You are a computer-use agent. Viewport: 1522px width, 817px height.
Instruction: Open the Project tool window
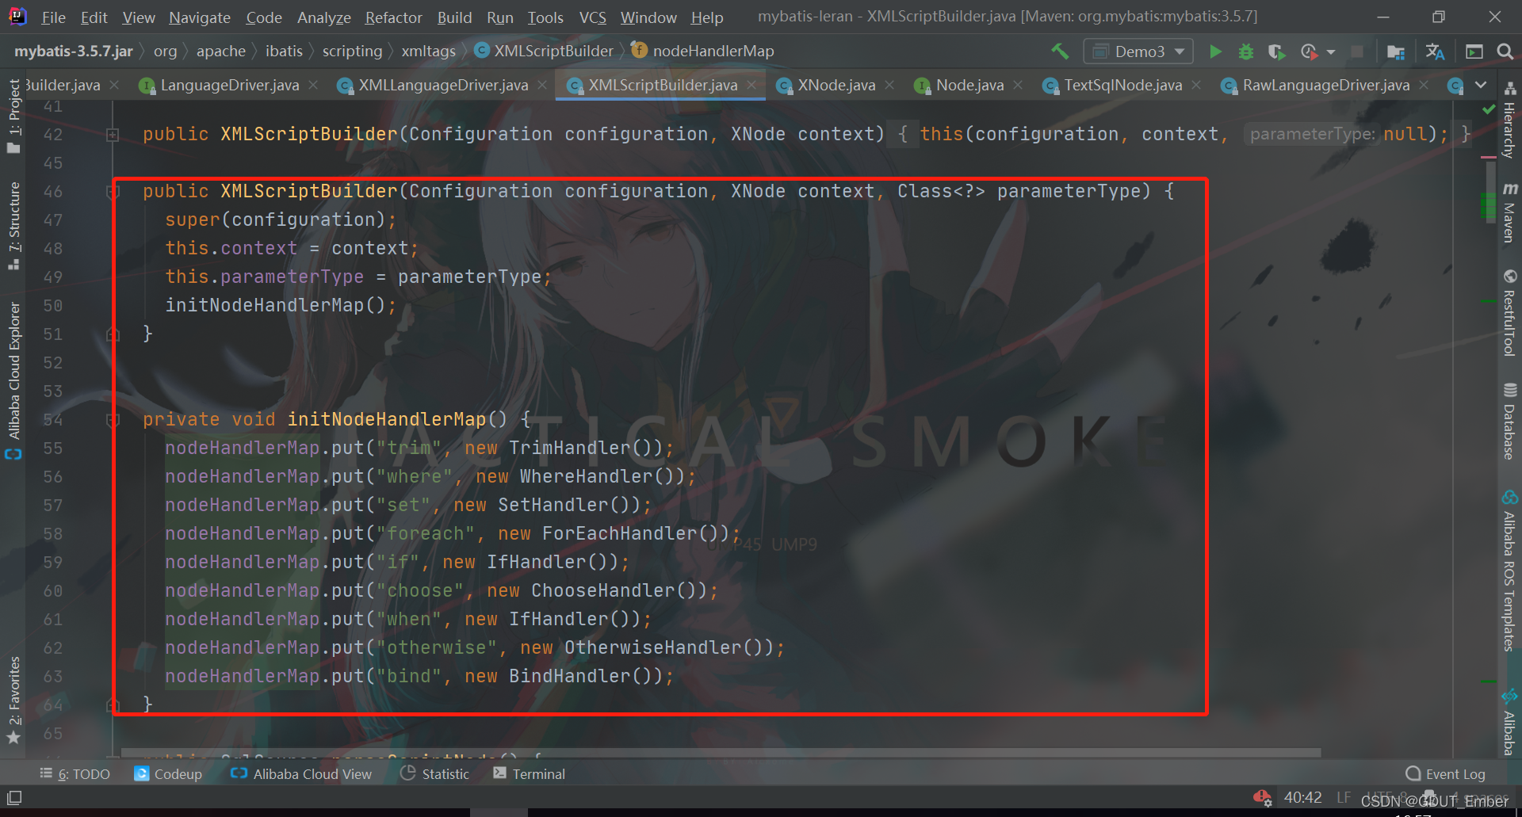pyautogui.click(x=13, y=116)
